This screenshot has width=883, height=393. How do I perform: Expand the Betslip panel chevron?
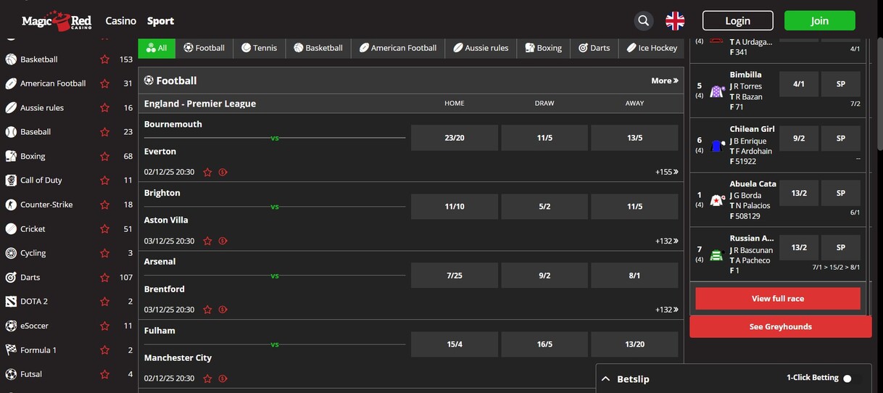pyautogui.click(x=606, y=379)
